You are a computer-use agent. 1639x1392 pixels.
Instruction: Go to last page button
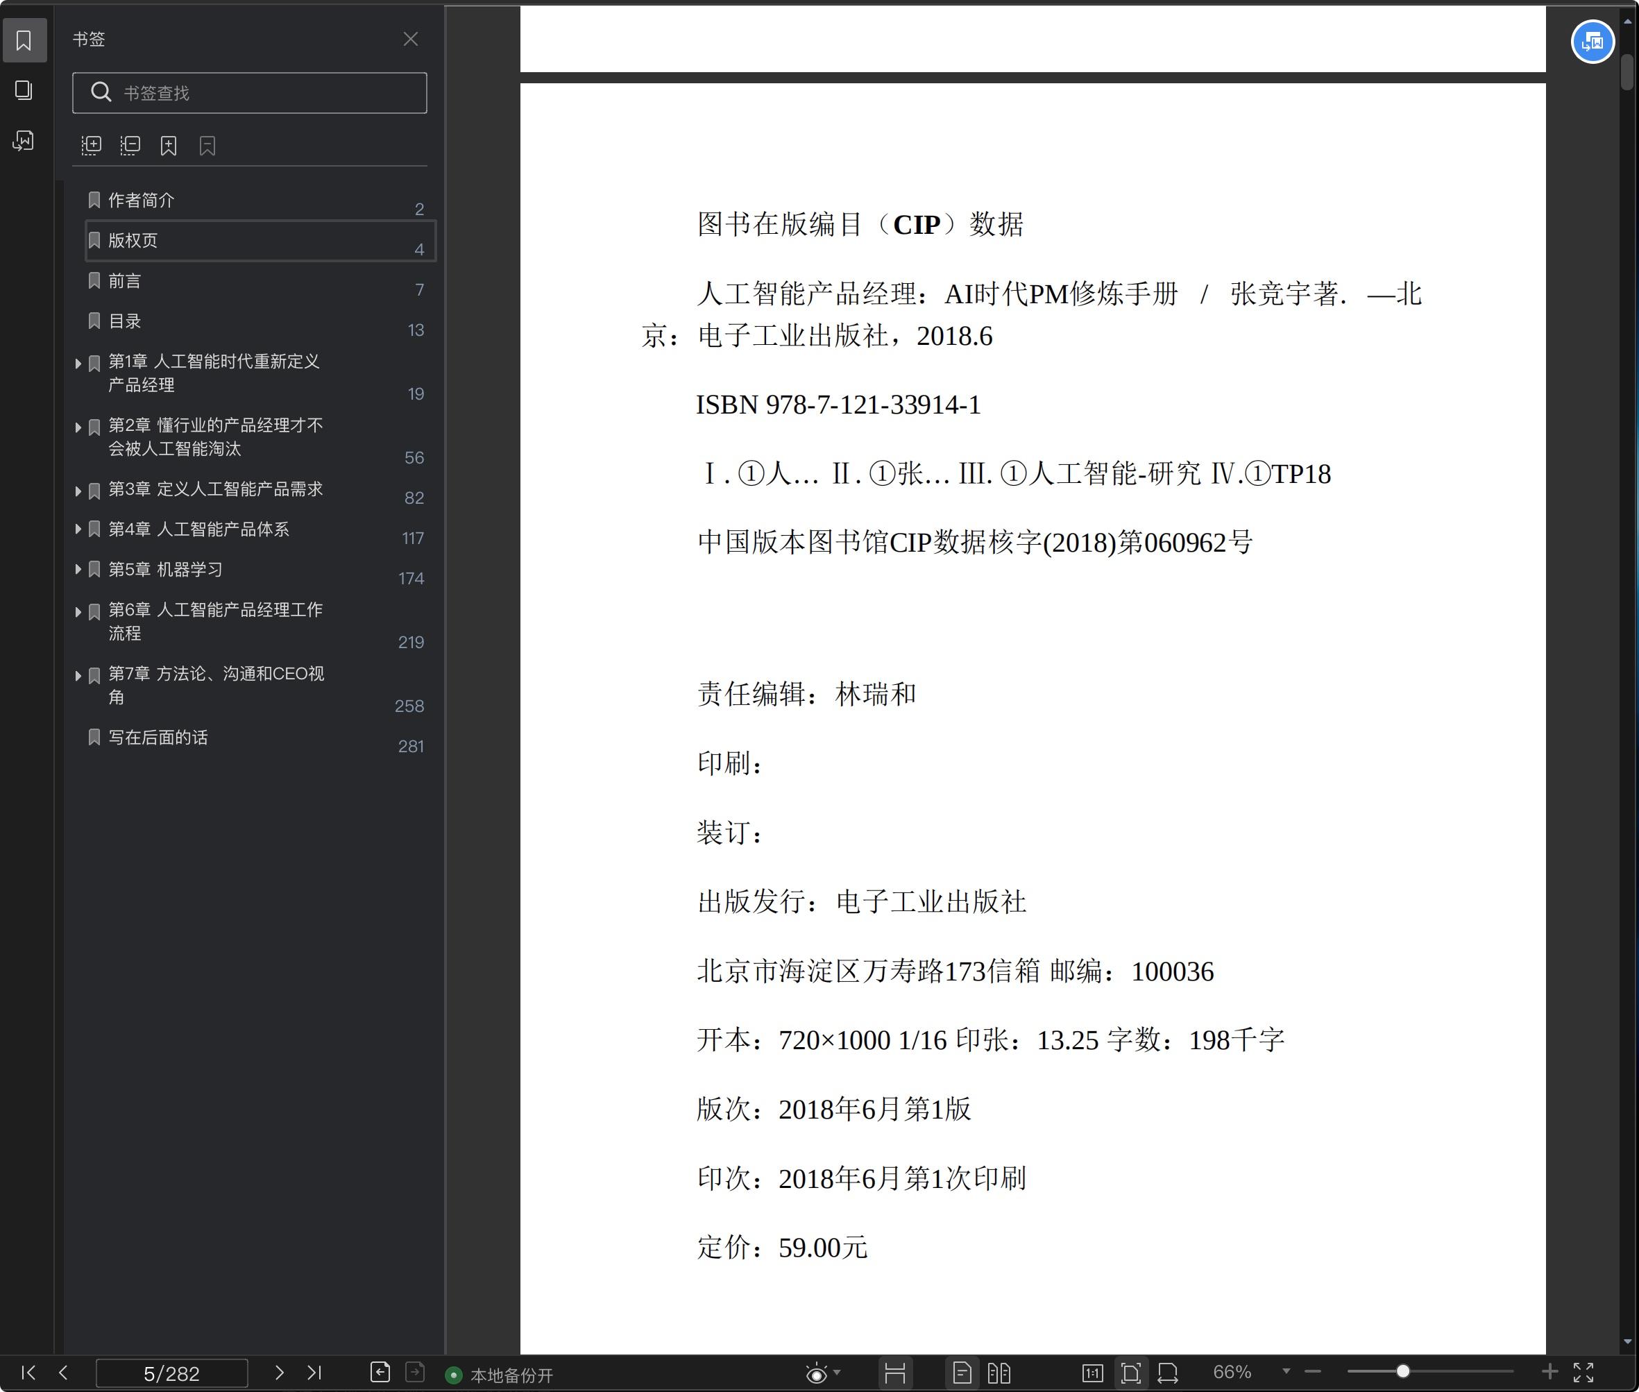(x=314, y=1373)
